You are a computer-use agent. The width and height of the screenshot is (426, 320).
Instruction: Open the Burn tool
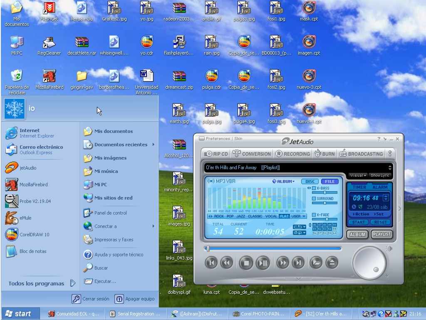tap(324, 154)
